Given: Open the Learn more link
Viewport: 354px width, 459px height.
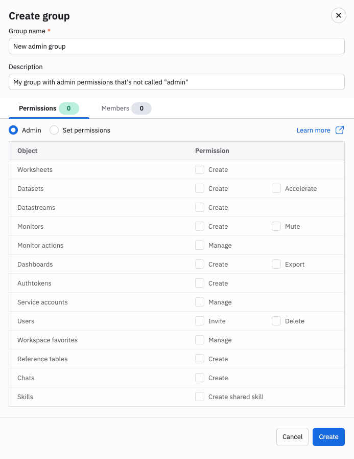Looking at the screenshot, I should (313, 130).
